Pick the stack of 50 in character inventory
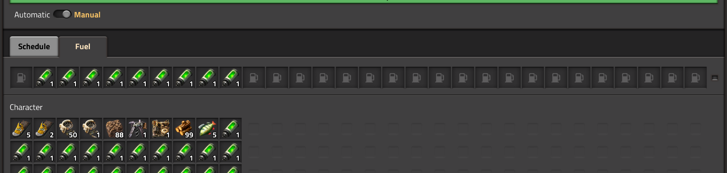 (68, 129)
